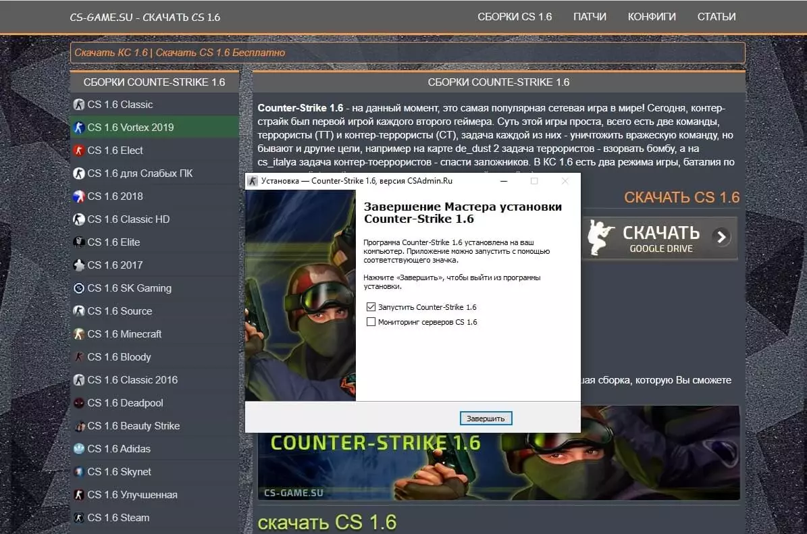807x534 pixels.
Task: Click the icon beside CS 1.6 Elite
Action: 79,242
